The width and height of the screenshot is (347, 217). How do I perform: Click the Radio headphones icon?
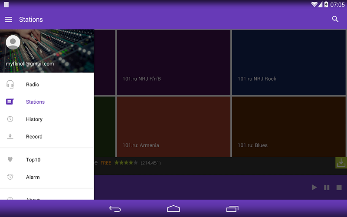click(10, 84)
